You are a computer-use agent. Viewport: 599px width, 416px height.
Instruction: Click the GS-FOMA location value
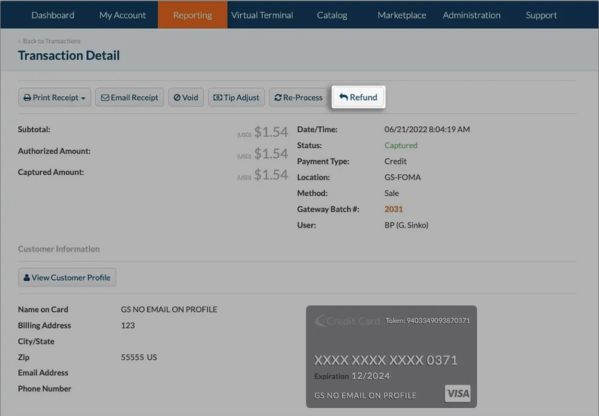[403, 177]
